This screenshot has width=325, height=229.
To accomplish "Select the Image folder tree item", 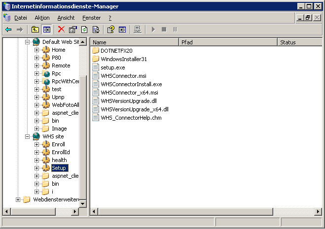I will tap(59, 129).
